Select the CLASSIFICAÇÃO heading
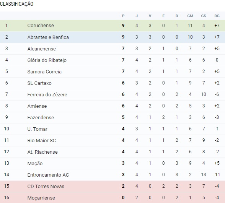This screenshot has width=225, height=203. coord(17,4)
